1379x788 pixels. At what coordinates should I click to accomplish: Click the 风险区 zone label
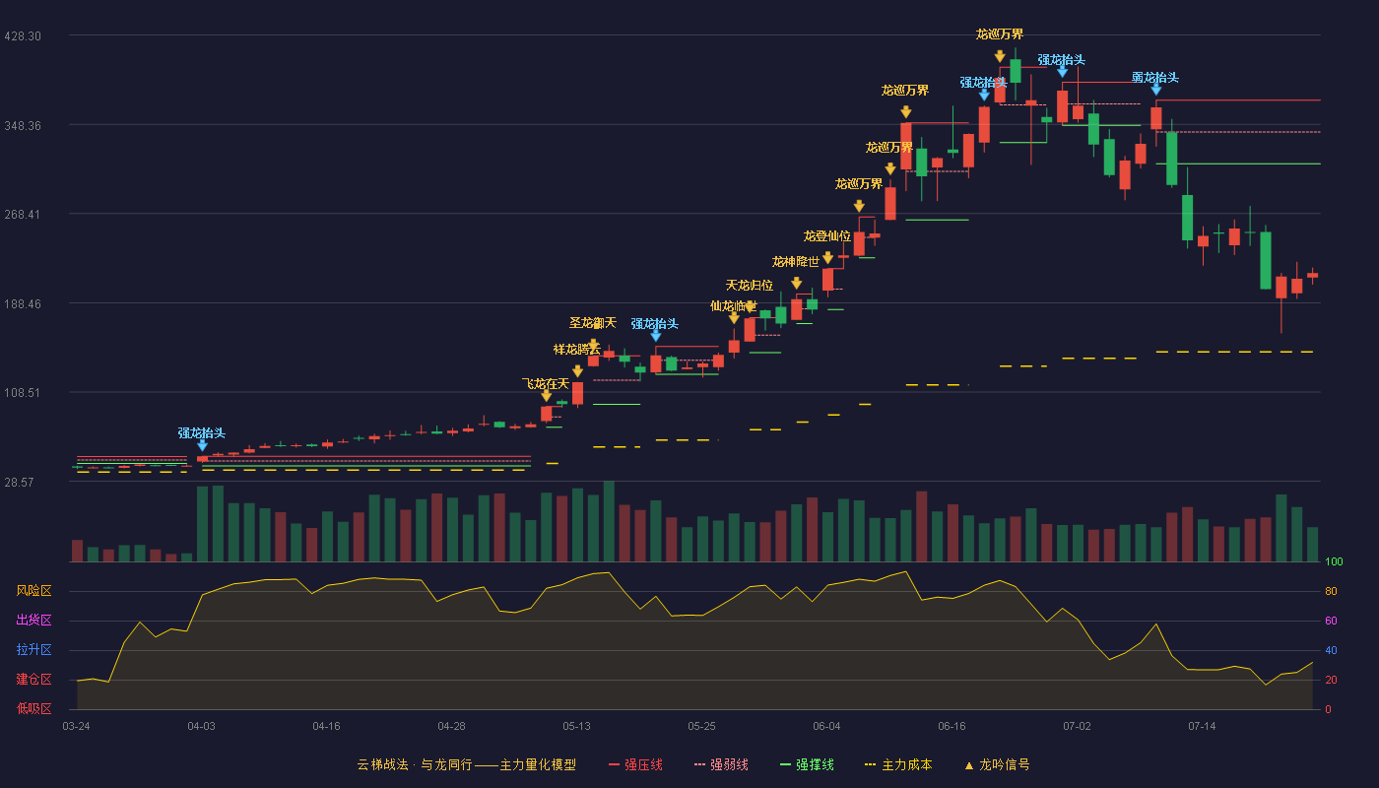pos(34,591)
